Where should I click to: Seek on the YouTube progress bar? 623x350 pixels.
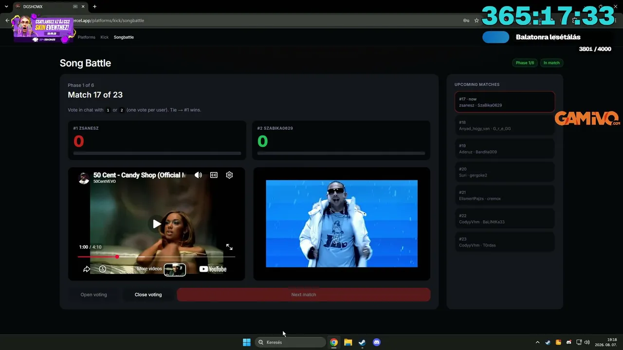(x=156, y=256)
